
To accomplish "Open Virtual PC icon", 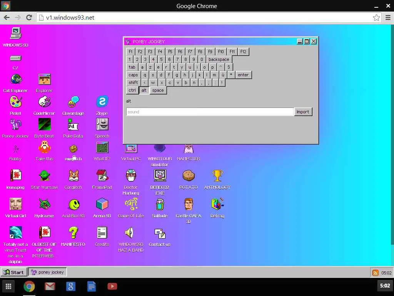I will [131, 148].
